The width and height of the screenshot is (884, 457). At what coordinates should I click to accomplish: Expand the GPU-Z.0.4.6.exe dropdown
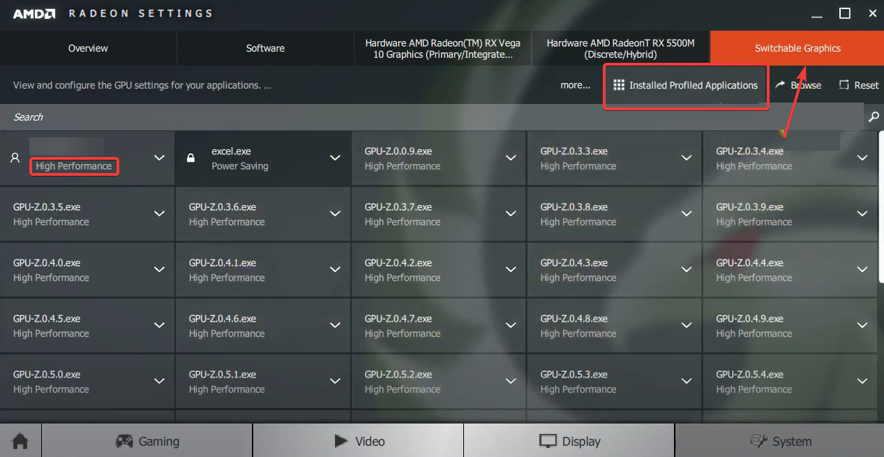(x=335, y=325)
